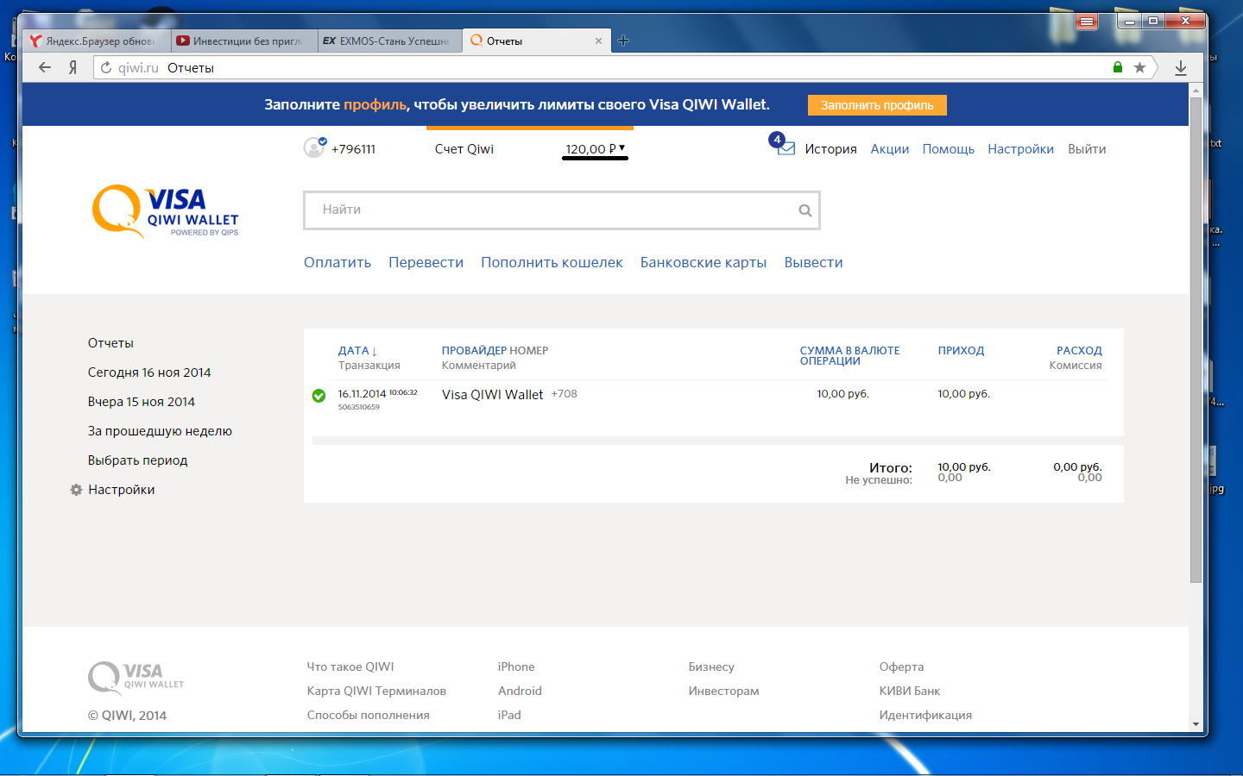Viewport: 1243px width, 776px height.
Task: Open the профиль link in the banner
Action: coord(375,104)
